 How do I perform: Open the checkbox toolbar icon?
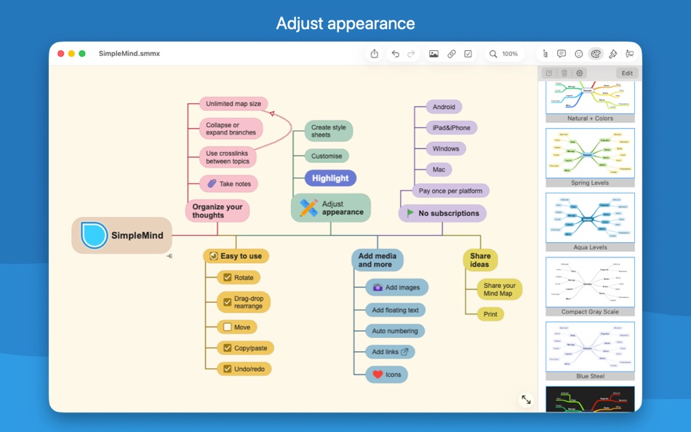click(468, 53)
